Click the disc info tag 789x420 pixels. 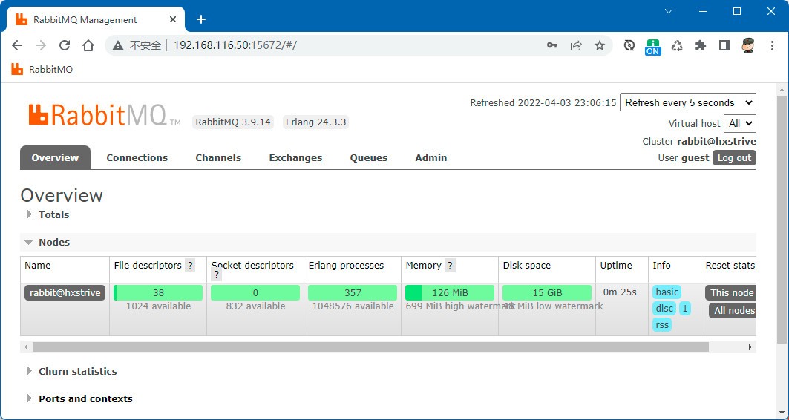664,309
